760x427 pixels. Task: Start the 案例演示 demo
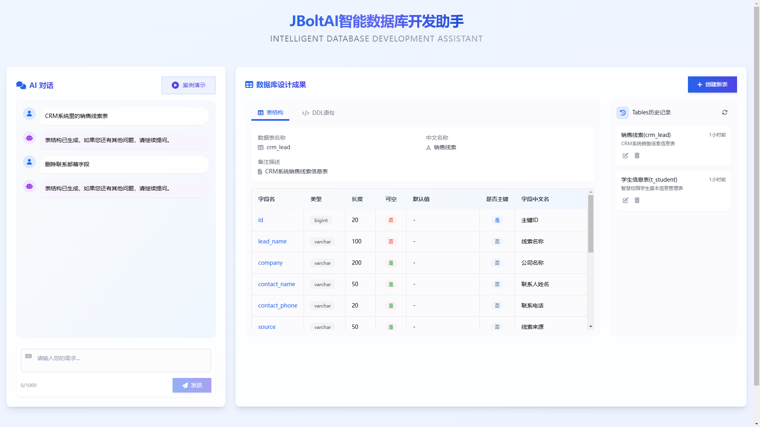188,85
